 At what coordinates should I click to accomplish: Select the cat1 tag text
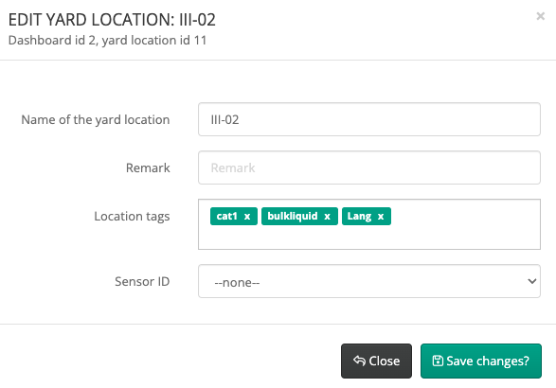coord(226,216)
